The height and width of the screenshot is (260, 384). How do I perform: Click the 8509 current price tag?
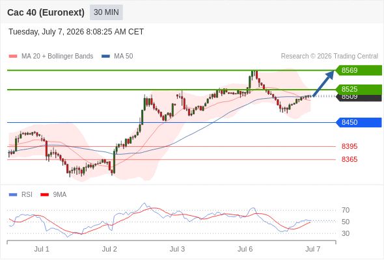[x=359, y=98]
